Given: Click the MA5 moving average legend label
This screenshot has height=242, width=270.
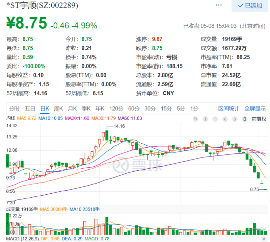Looking at the screenshot, I should click(x=26, y=118).
